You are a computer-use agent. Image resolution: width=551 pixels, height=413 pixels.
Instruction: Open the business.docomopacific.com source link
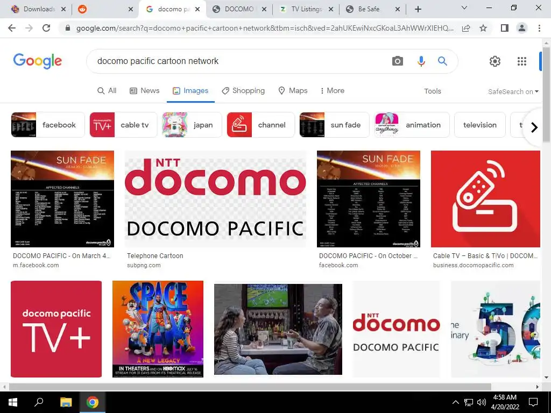coord(473,265)
